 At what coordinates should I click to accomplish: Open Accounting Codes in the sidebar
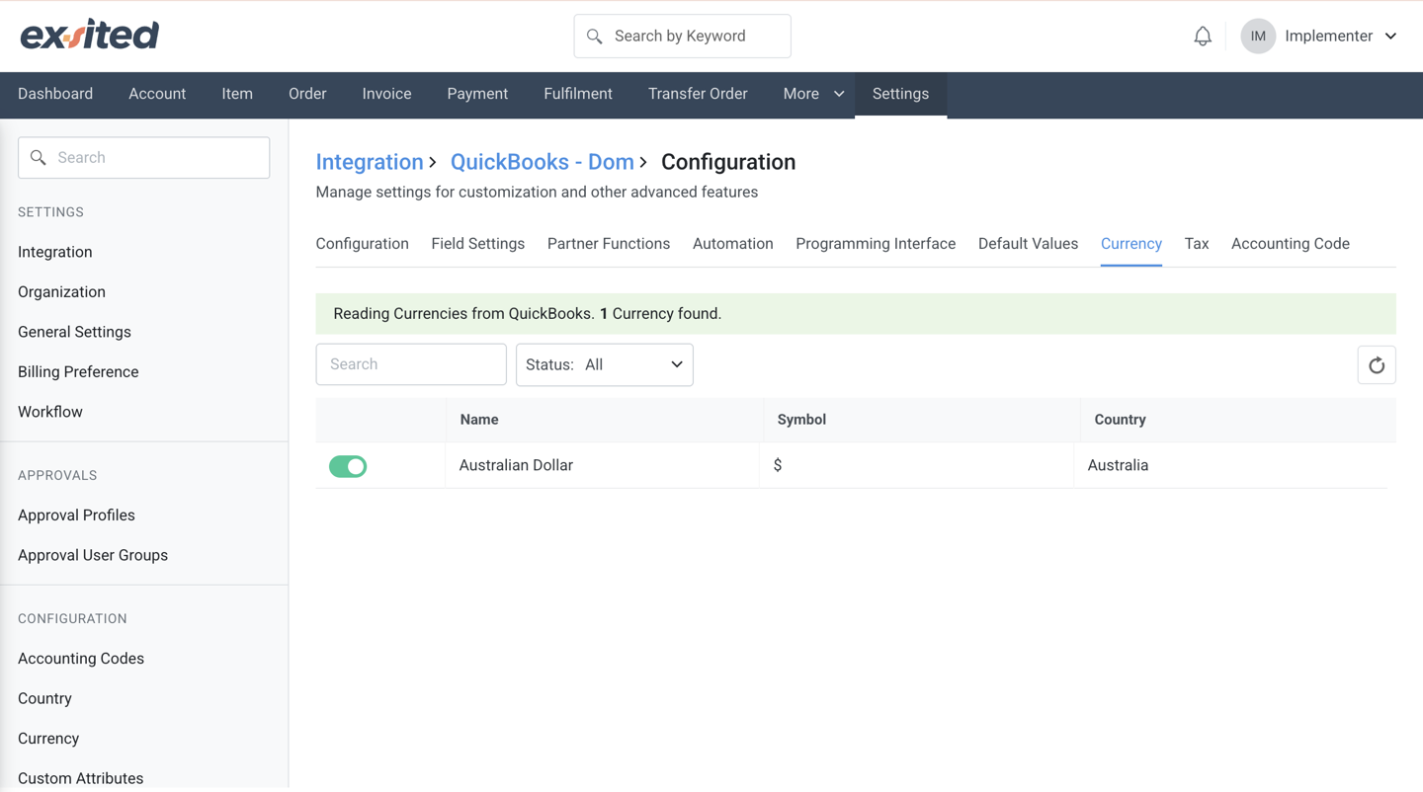point(81,659)
